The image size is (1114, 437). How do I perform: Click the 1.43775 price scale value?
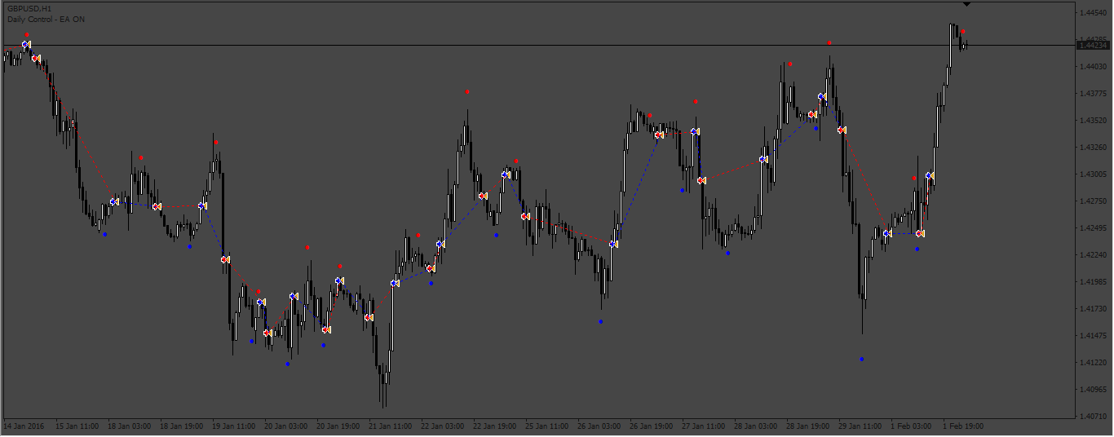click(1093, 94)
